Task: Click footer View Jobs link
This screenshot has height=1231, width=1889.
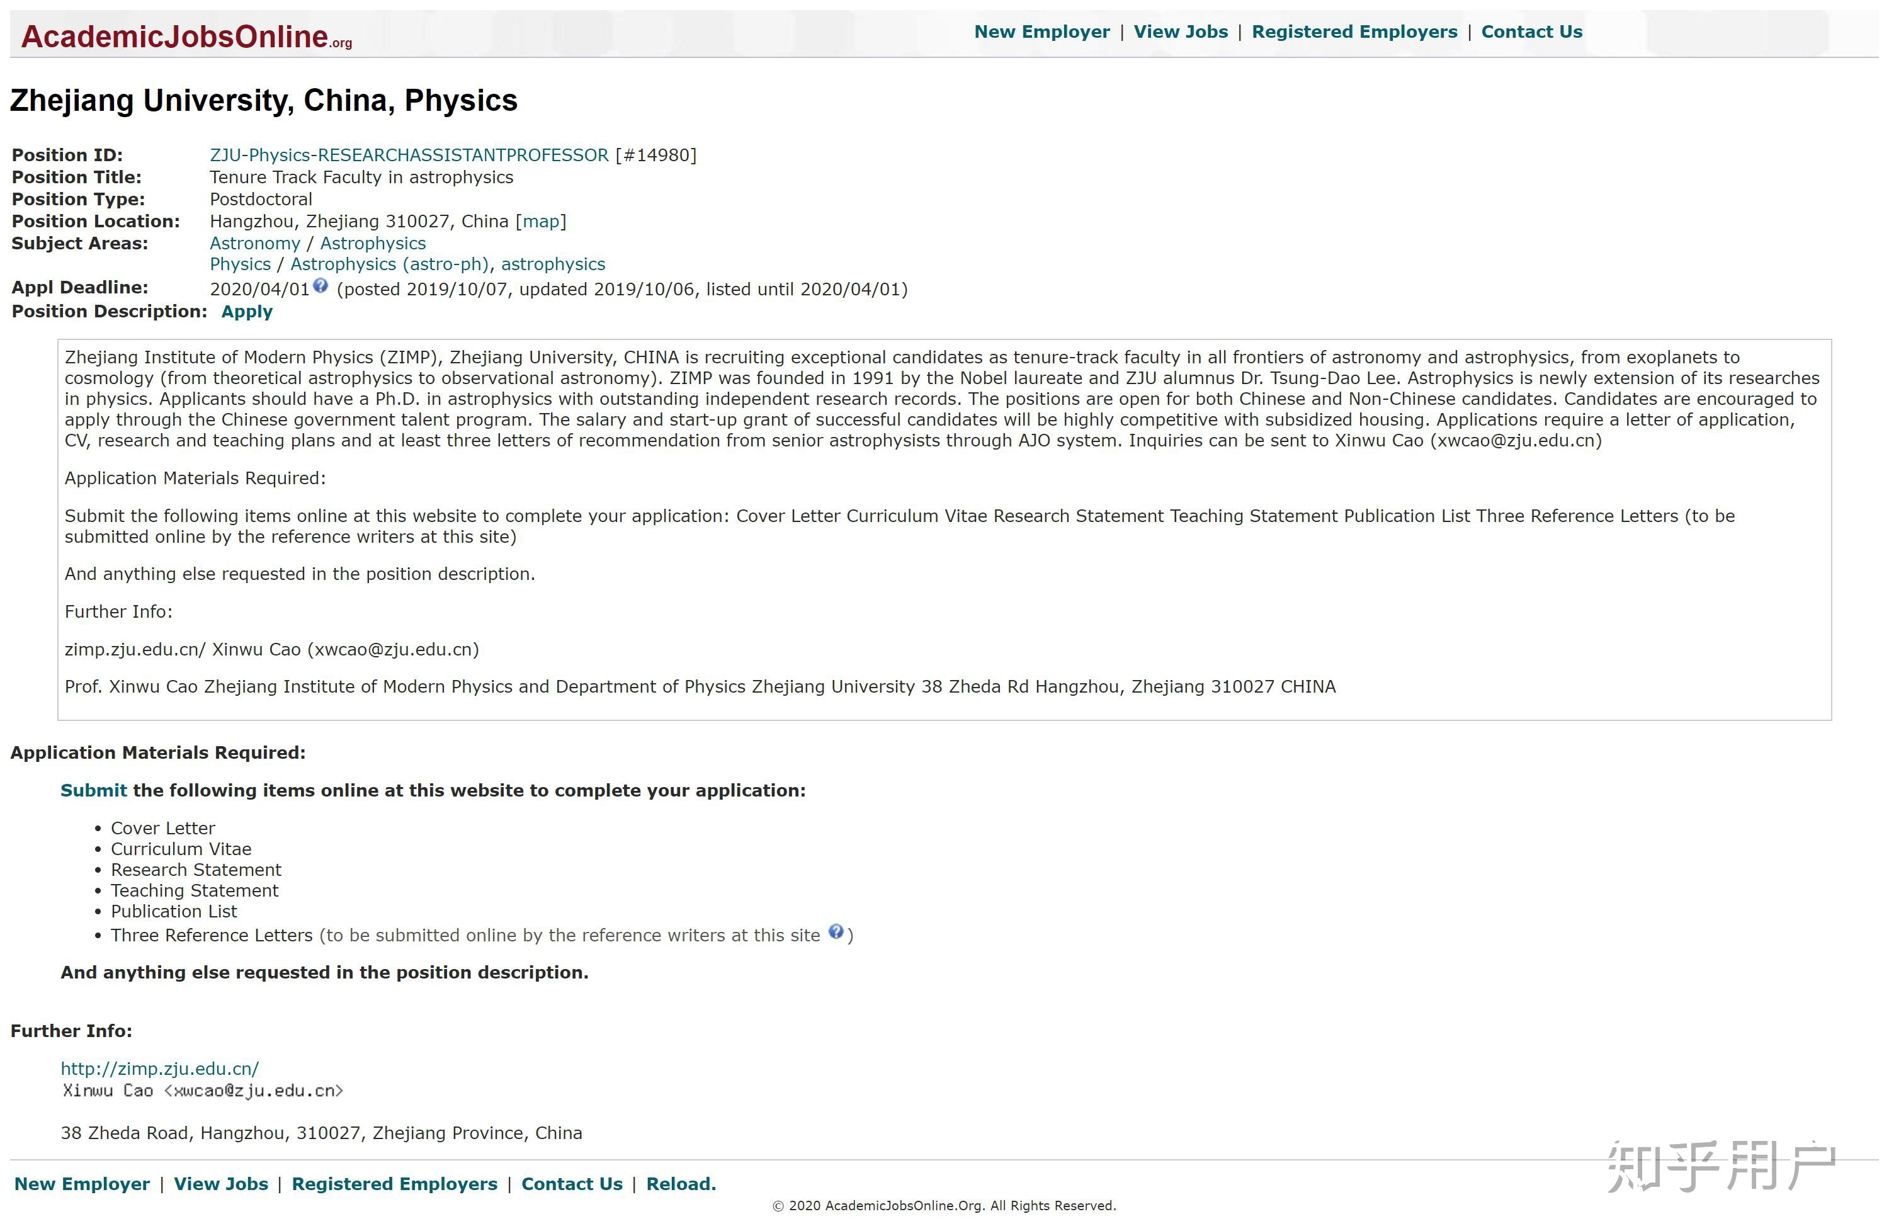Action: coord(220,1184)
